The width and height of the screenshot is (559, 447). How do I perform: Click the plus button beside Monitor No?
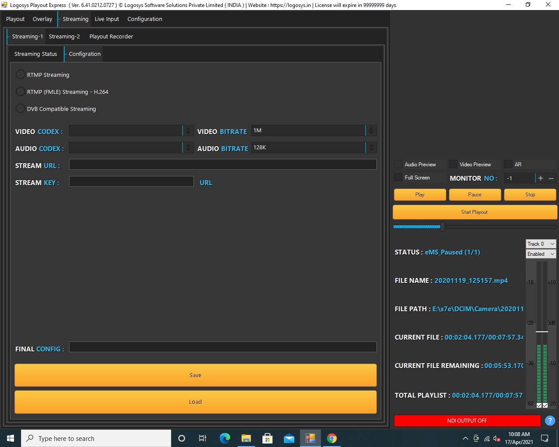[541, 178]
